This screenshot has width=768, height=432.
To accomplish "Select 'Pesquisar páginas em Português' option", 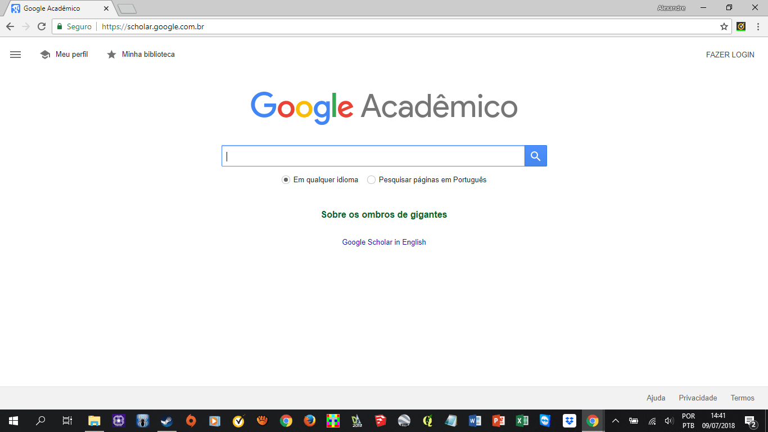I will click(371, 180).
